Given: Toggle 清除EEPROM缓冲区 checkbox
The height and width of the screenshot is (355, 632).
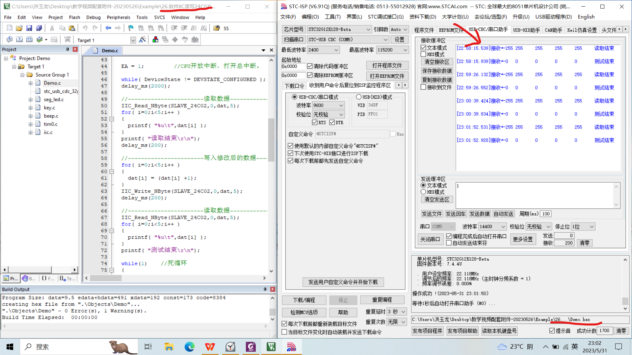Looking at the screenshot, I should [310, 75].
